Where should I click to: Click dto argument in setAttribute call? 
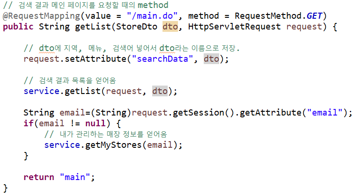[x=211, y=59]
